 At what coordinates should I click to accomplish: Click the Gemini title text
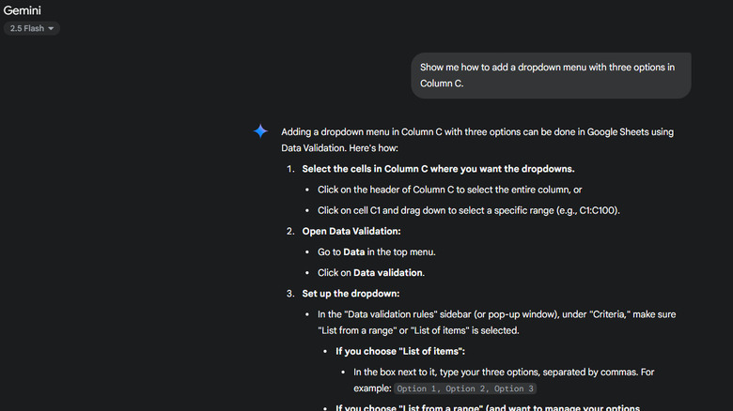coord(23,9)
